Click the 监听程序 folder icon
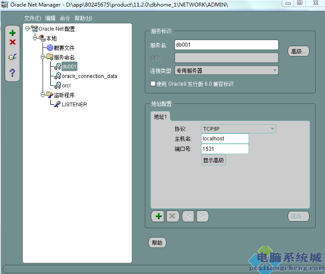This screenshot has width=325, height=274. (x=50, y=94)
